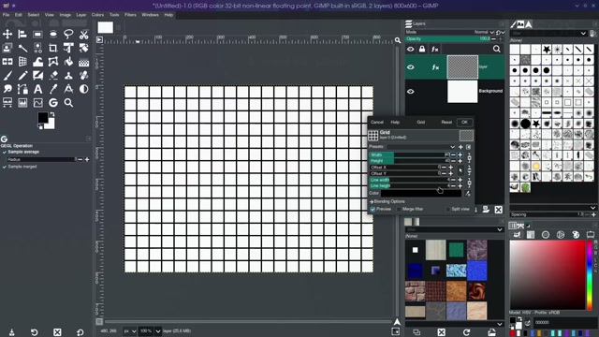The width and height of the screenshot is (599, 337).
Task: Swap foreground and background colors
Action: point(52,114)
